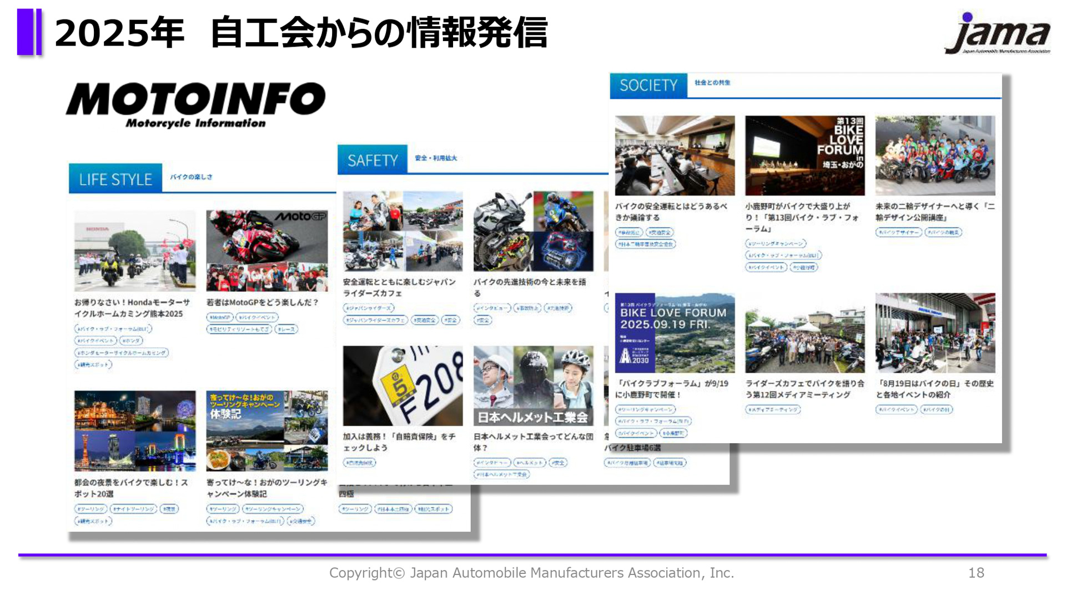Open the BIKE LOVE FORUM 2025.09.19 thumbnail
Image resolution: width=1066 pixels, height=600 pixels.
click(x=674, y=333)
